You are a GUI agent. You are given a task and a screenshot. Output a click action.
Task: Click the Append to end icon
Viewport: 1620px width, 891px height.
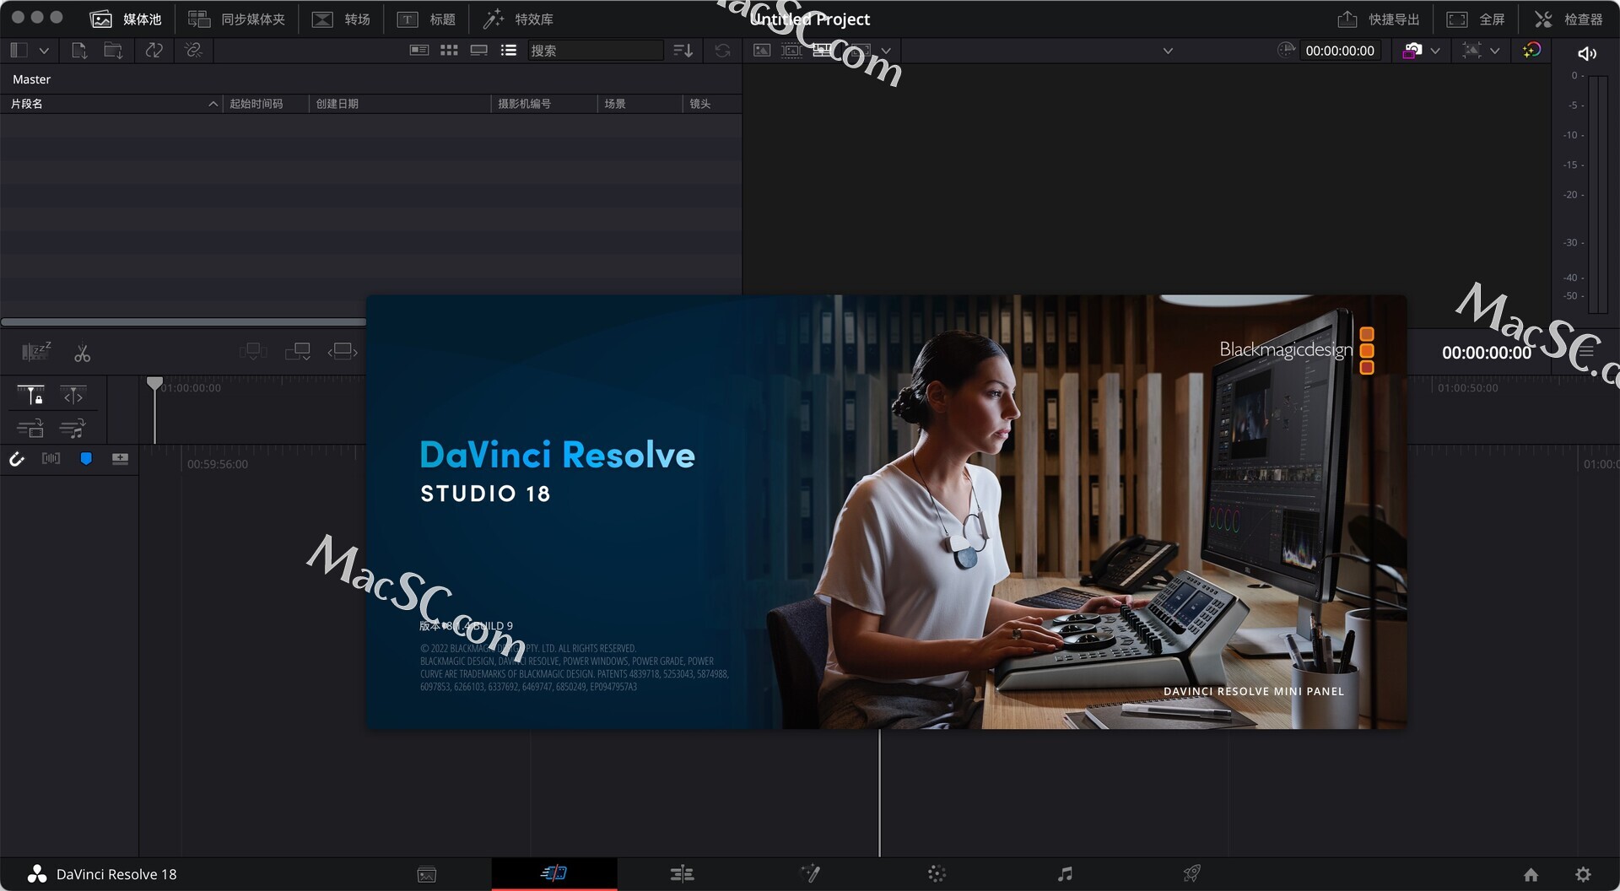tap(298, 351)
